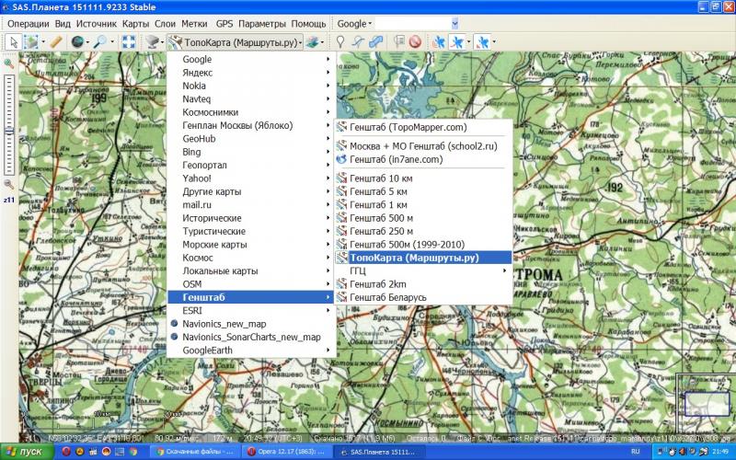The height and width of the screenshot is (460, 736).
Task: Click the cursor move-map tool
Action: tap(13, 42)
